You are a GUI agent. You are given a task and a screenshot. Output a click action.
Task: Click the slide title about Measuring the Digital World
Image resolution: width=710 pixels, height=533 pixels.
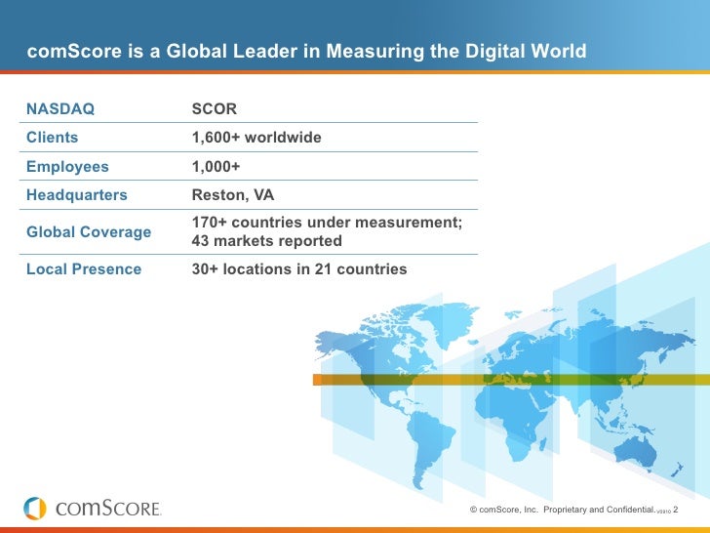306,51
